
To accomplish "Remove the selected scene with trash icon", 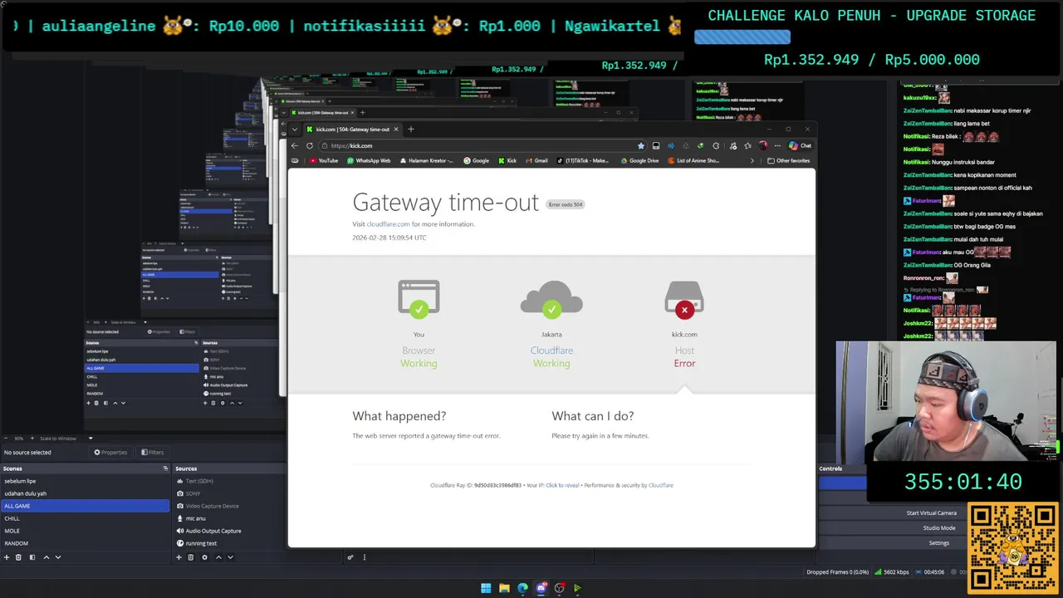I will (x=18, y=557).
